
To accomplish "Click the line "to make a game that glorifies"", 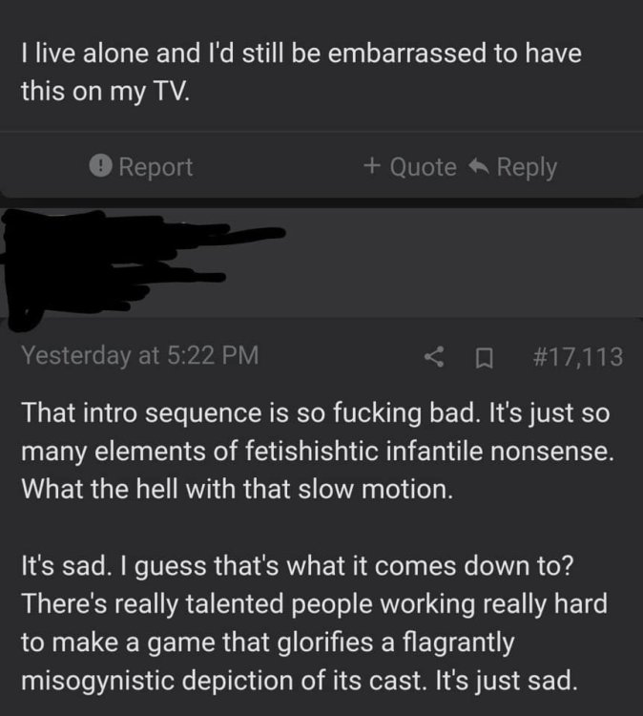I will [x=268, y=644].
